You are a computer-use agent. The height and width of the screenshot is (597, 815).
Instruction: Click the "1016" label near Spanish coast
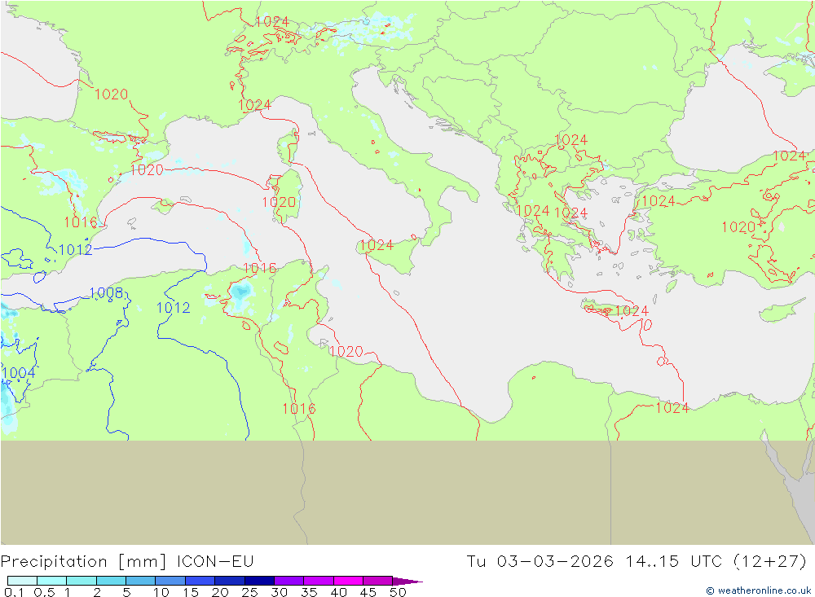(80, 222)
